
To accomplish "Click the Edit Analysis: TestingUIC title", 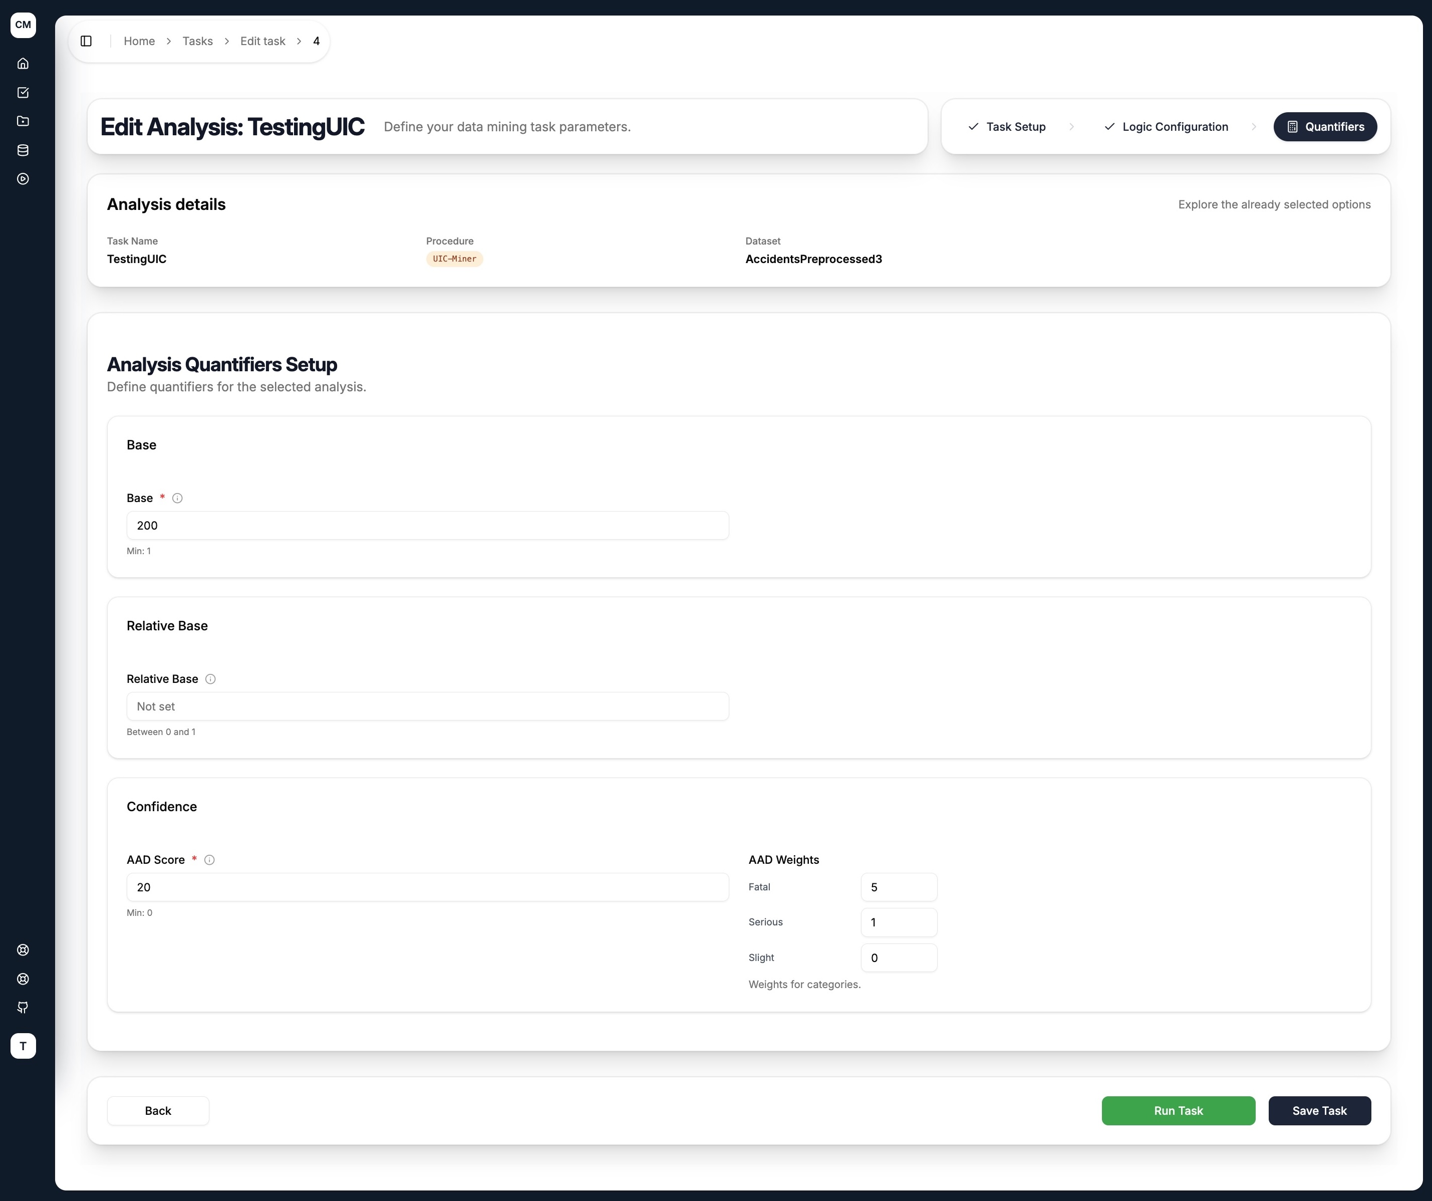I will pos(232,127).
